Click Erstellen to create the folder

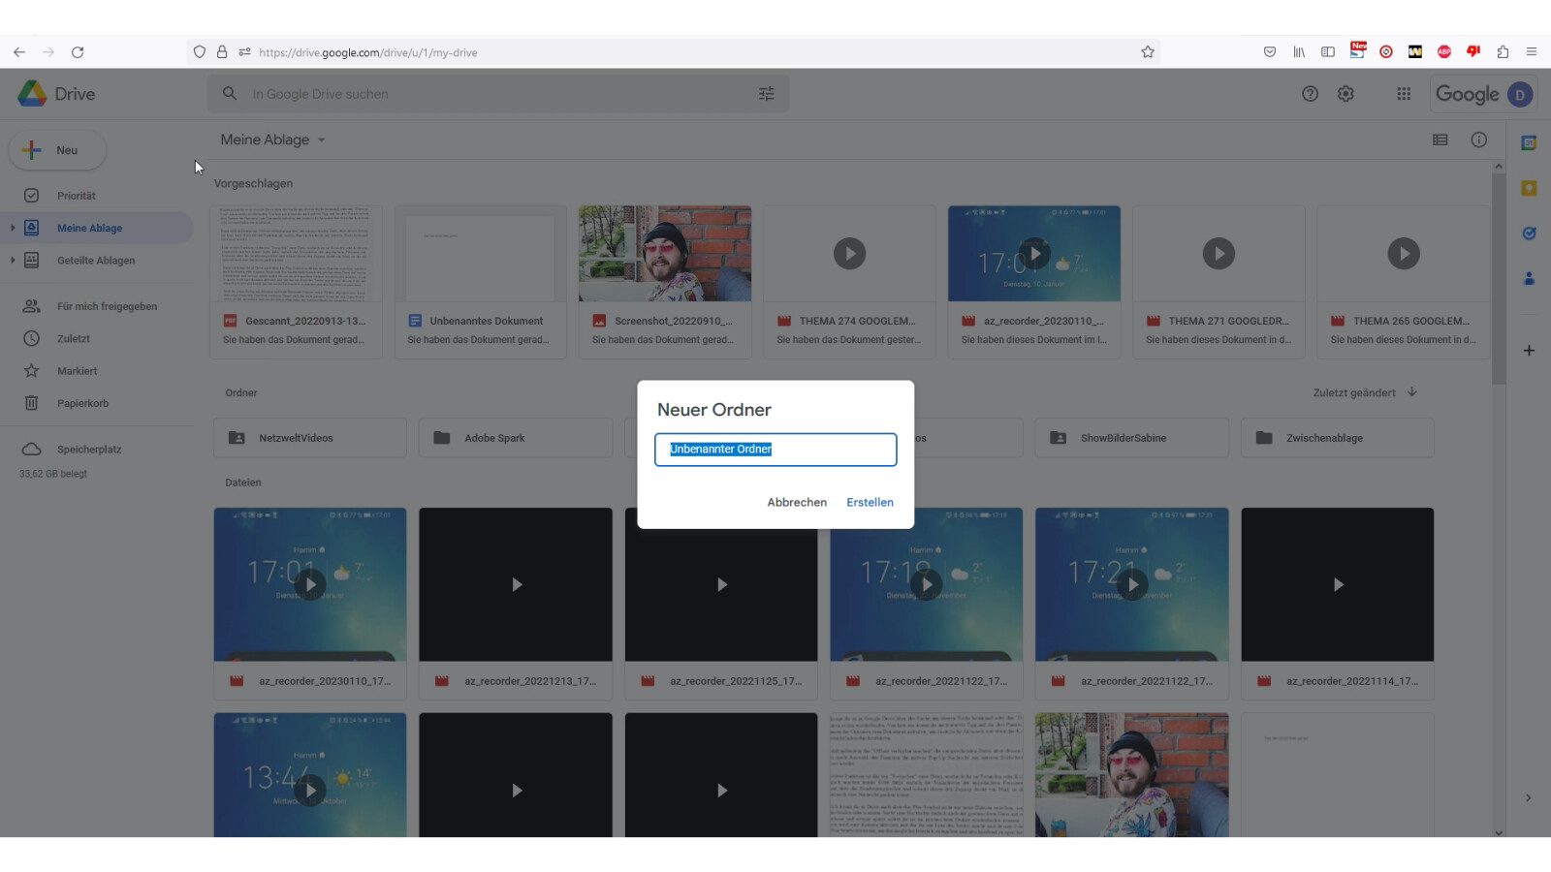(x=870, y=502)
